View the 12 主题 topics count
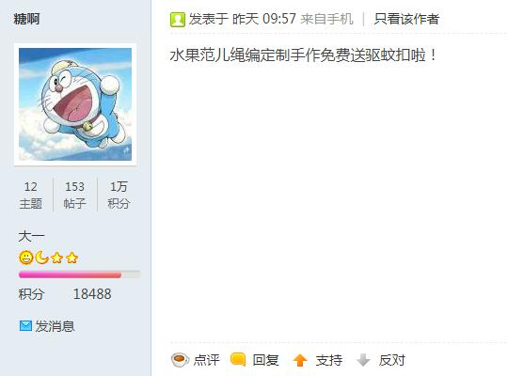This screenshot has height=376, width=508. tap(31, 195)
